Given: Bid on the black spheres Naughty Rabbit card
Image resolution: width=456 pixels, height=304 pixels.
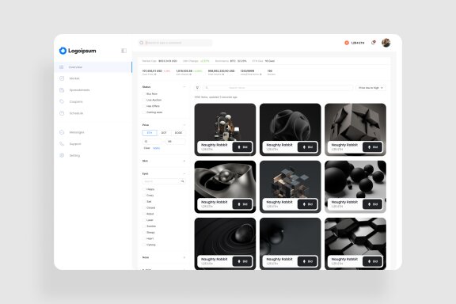Looking at the screenshot, I should [373, 204].
